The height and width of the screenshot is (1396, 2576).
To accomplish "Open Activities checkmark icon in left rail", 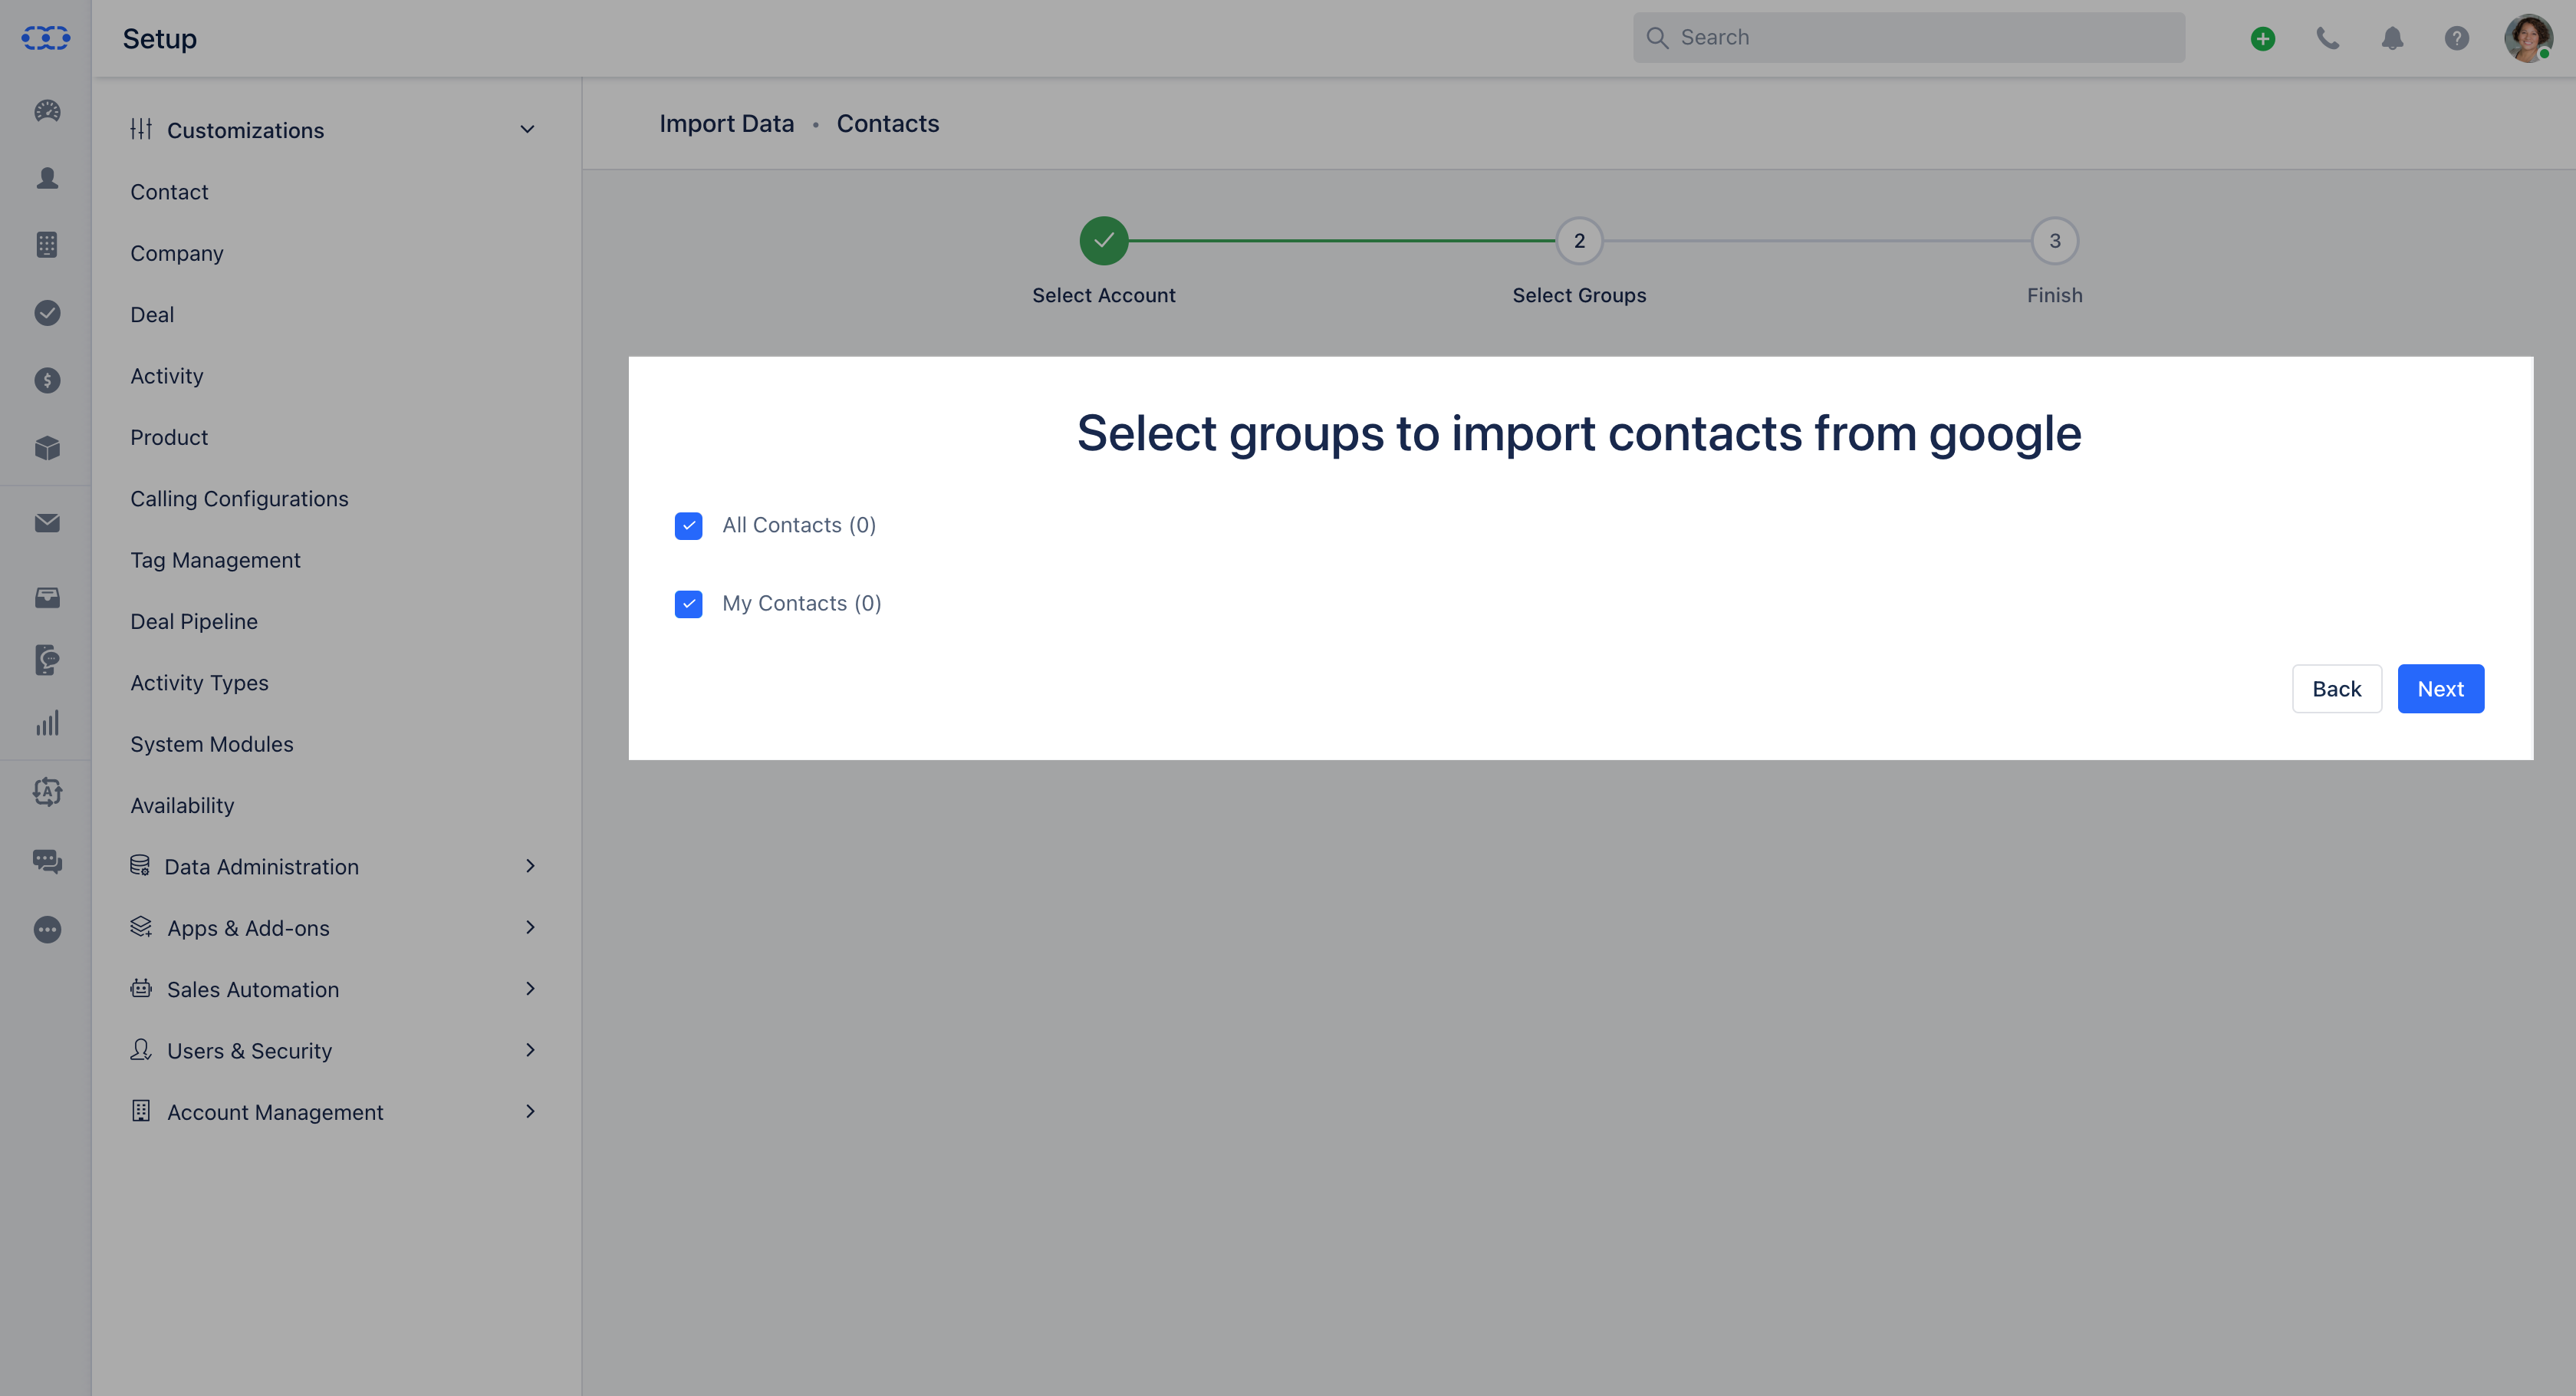I will (x=47, y=313).
